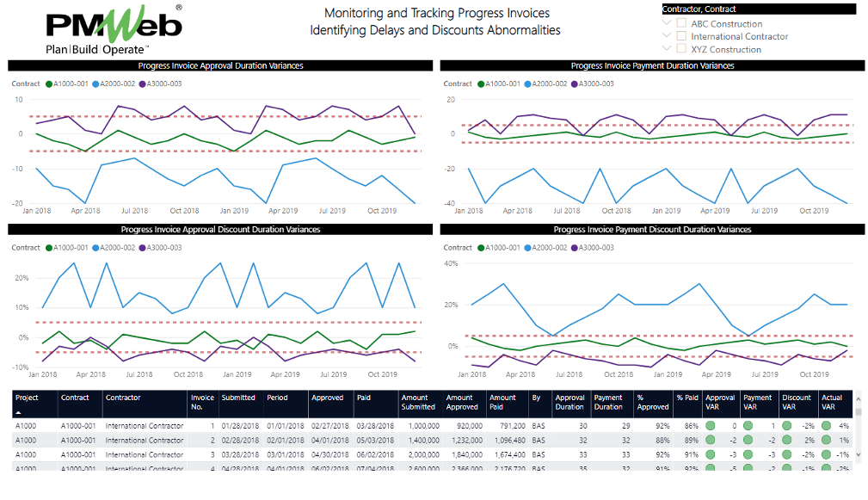Sort table by Amount Submitted column header
Viewport: 868px width, 500px height.
pyautogui.click(x=419, y=402)
